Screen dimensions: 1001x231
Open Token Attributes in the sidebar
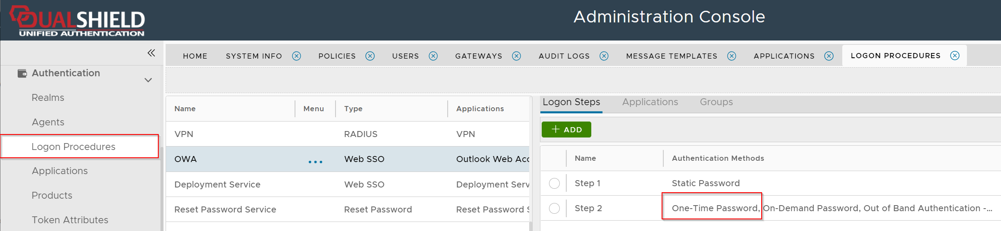[x=70, y=220]
